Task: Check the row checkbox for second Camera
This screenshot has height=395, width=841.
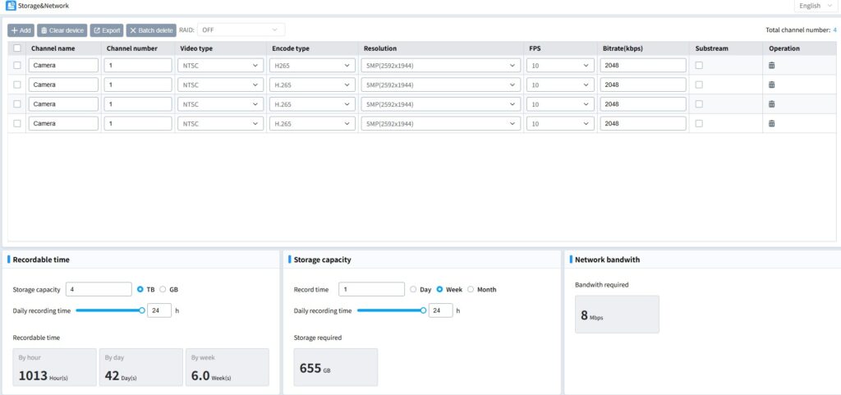Action: pos(17,85)
